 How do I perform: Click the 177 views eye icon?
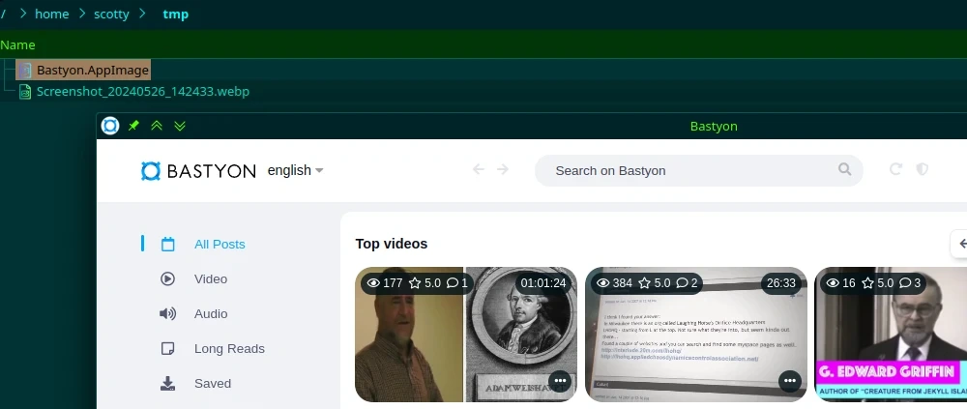point(373,283)
